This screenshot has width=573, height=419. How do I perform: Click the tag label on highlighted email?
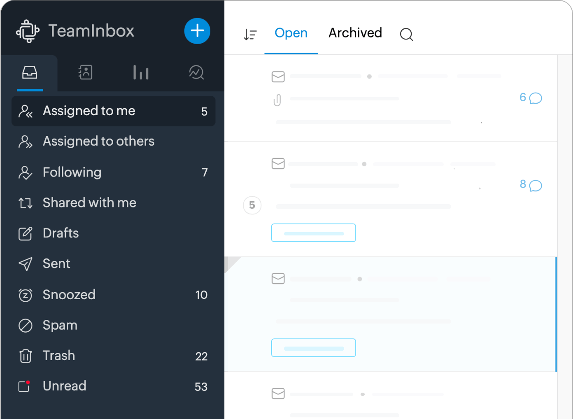coord(313,348)
